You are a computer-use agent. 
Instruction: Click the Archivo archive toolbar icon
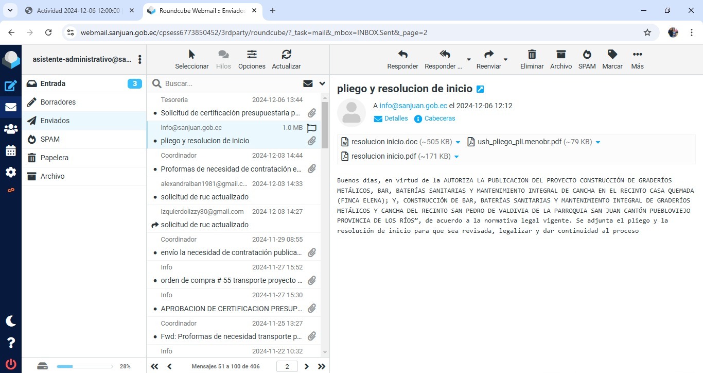[x=560, y=55]
